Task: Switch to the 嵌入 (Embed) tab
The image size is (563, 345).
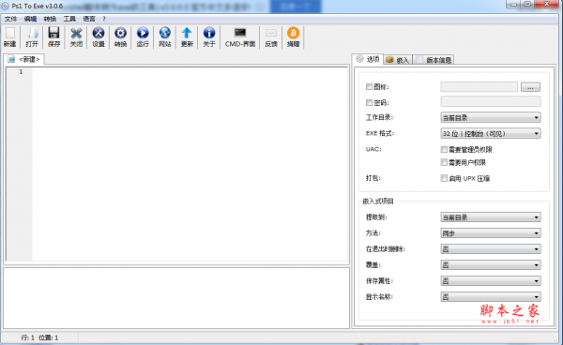Action: click(398, 60)
